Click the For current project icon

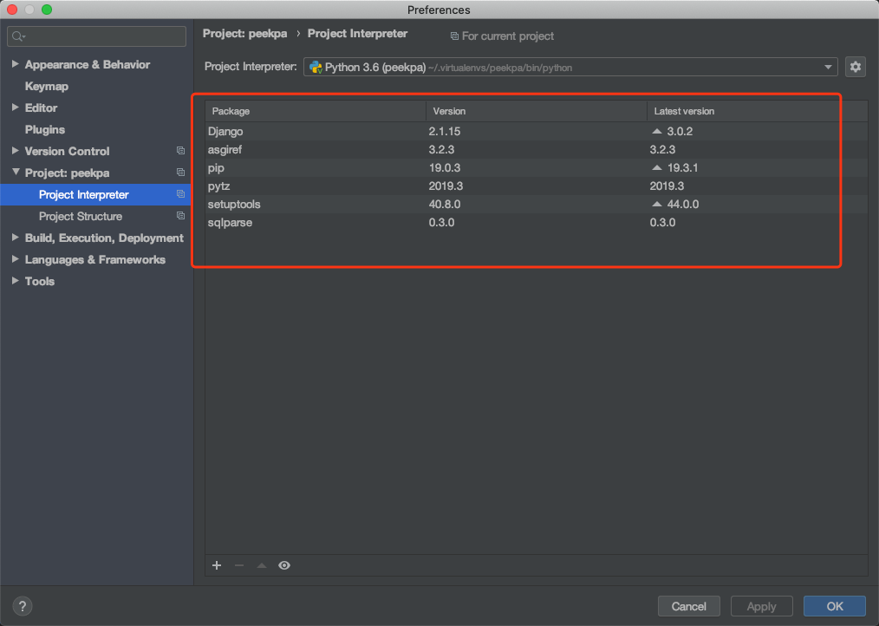pyautogui.click(x=454, y=36)
